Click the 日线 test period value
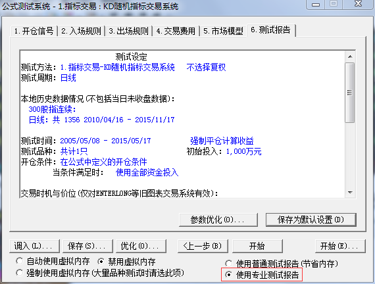The height and width of the screenshot is (284, 375). pyautogui.click(x=68, y=78)
